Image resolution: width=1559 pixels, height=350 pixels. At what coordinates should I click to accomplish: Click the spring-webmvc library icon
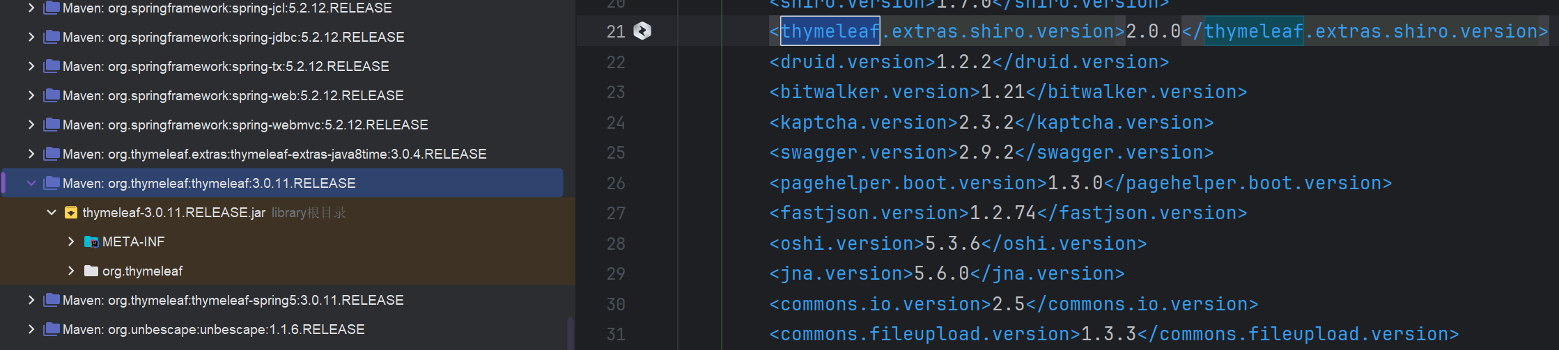[52, 125]
